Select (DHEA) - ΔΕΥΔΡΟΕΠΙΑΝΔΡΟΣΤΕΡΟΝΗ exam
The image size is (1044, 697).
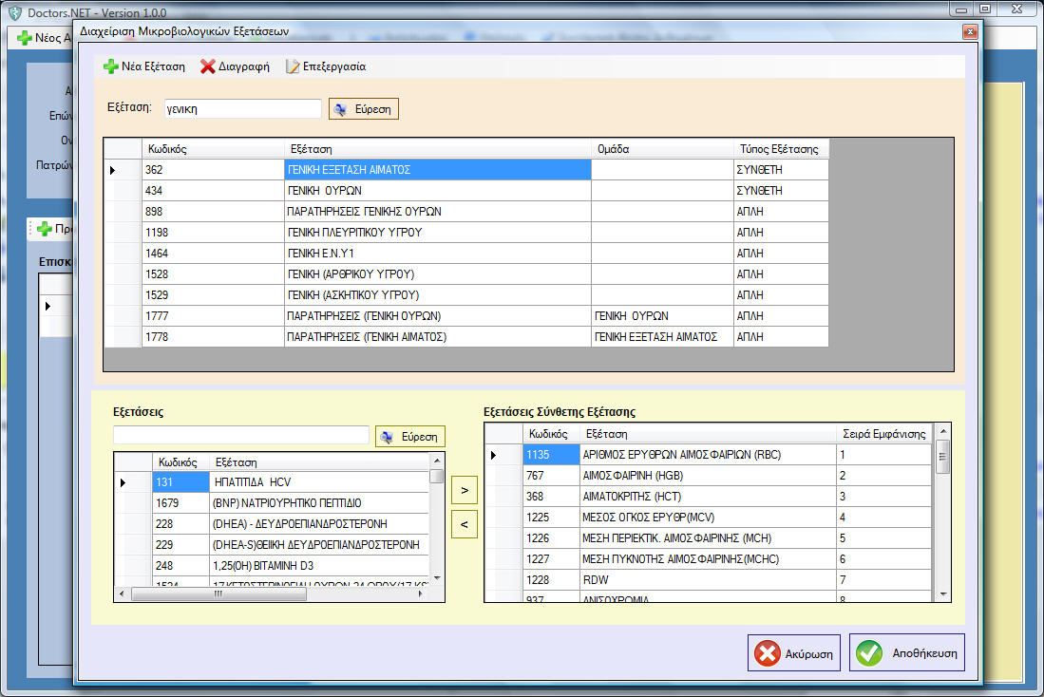point(319,524)
